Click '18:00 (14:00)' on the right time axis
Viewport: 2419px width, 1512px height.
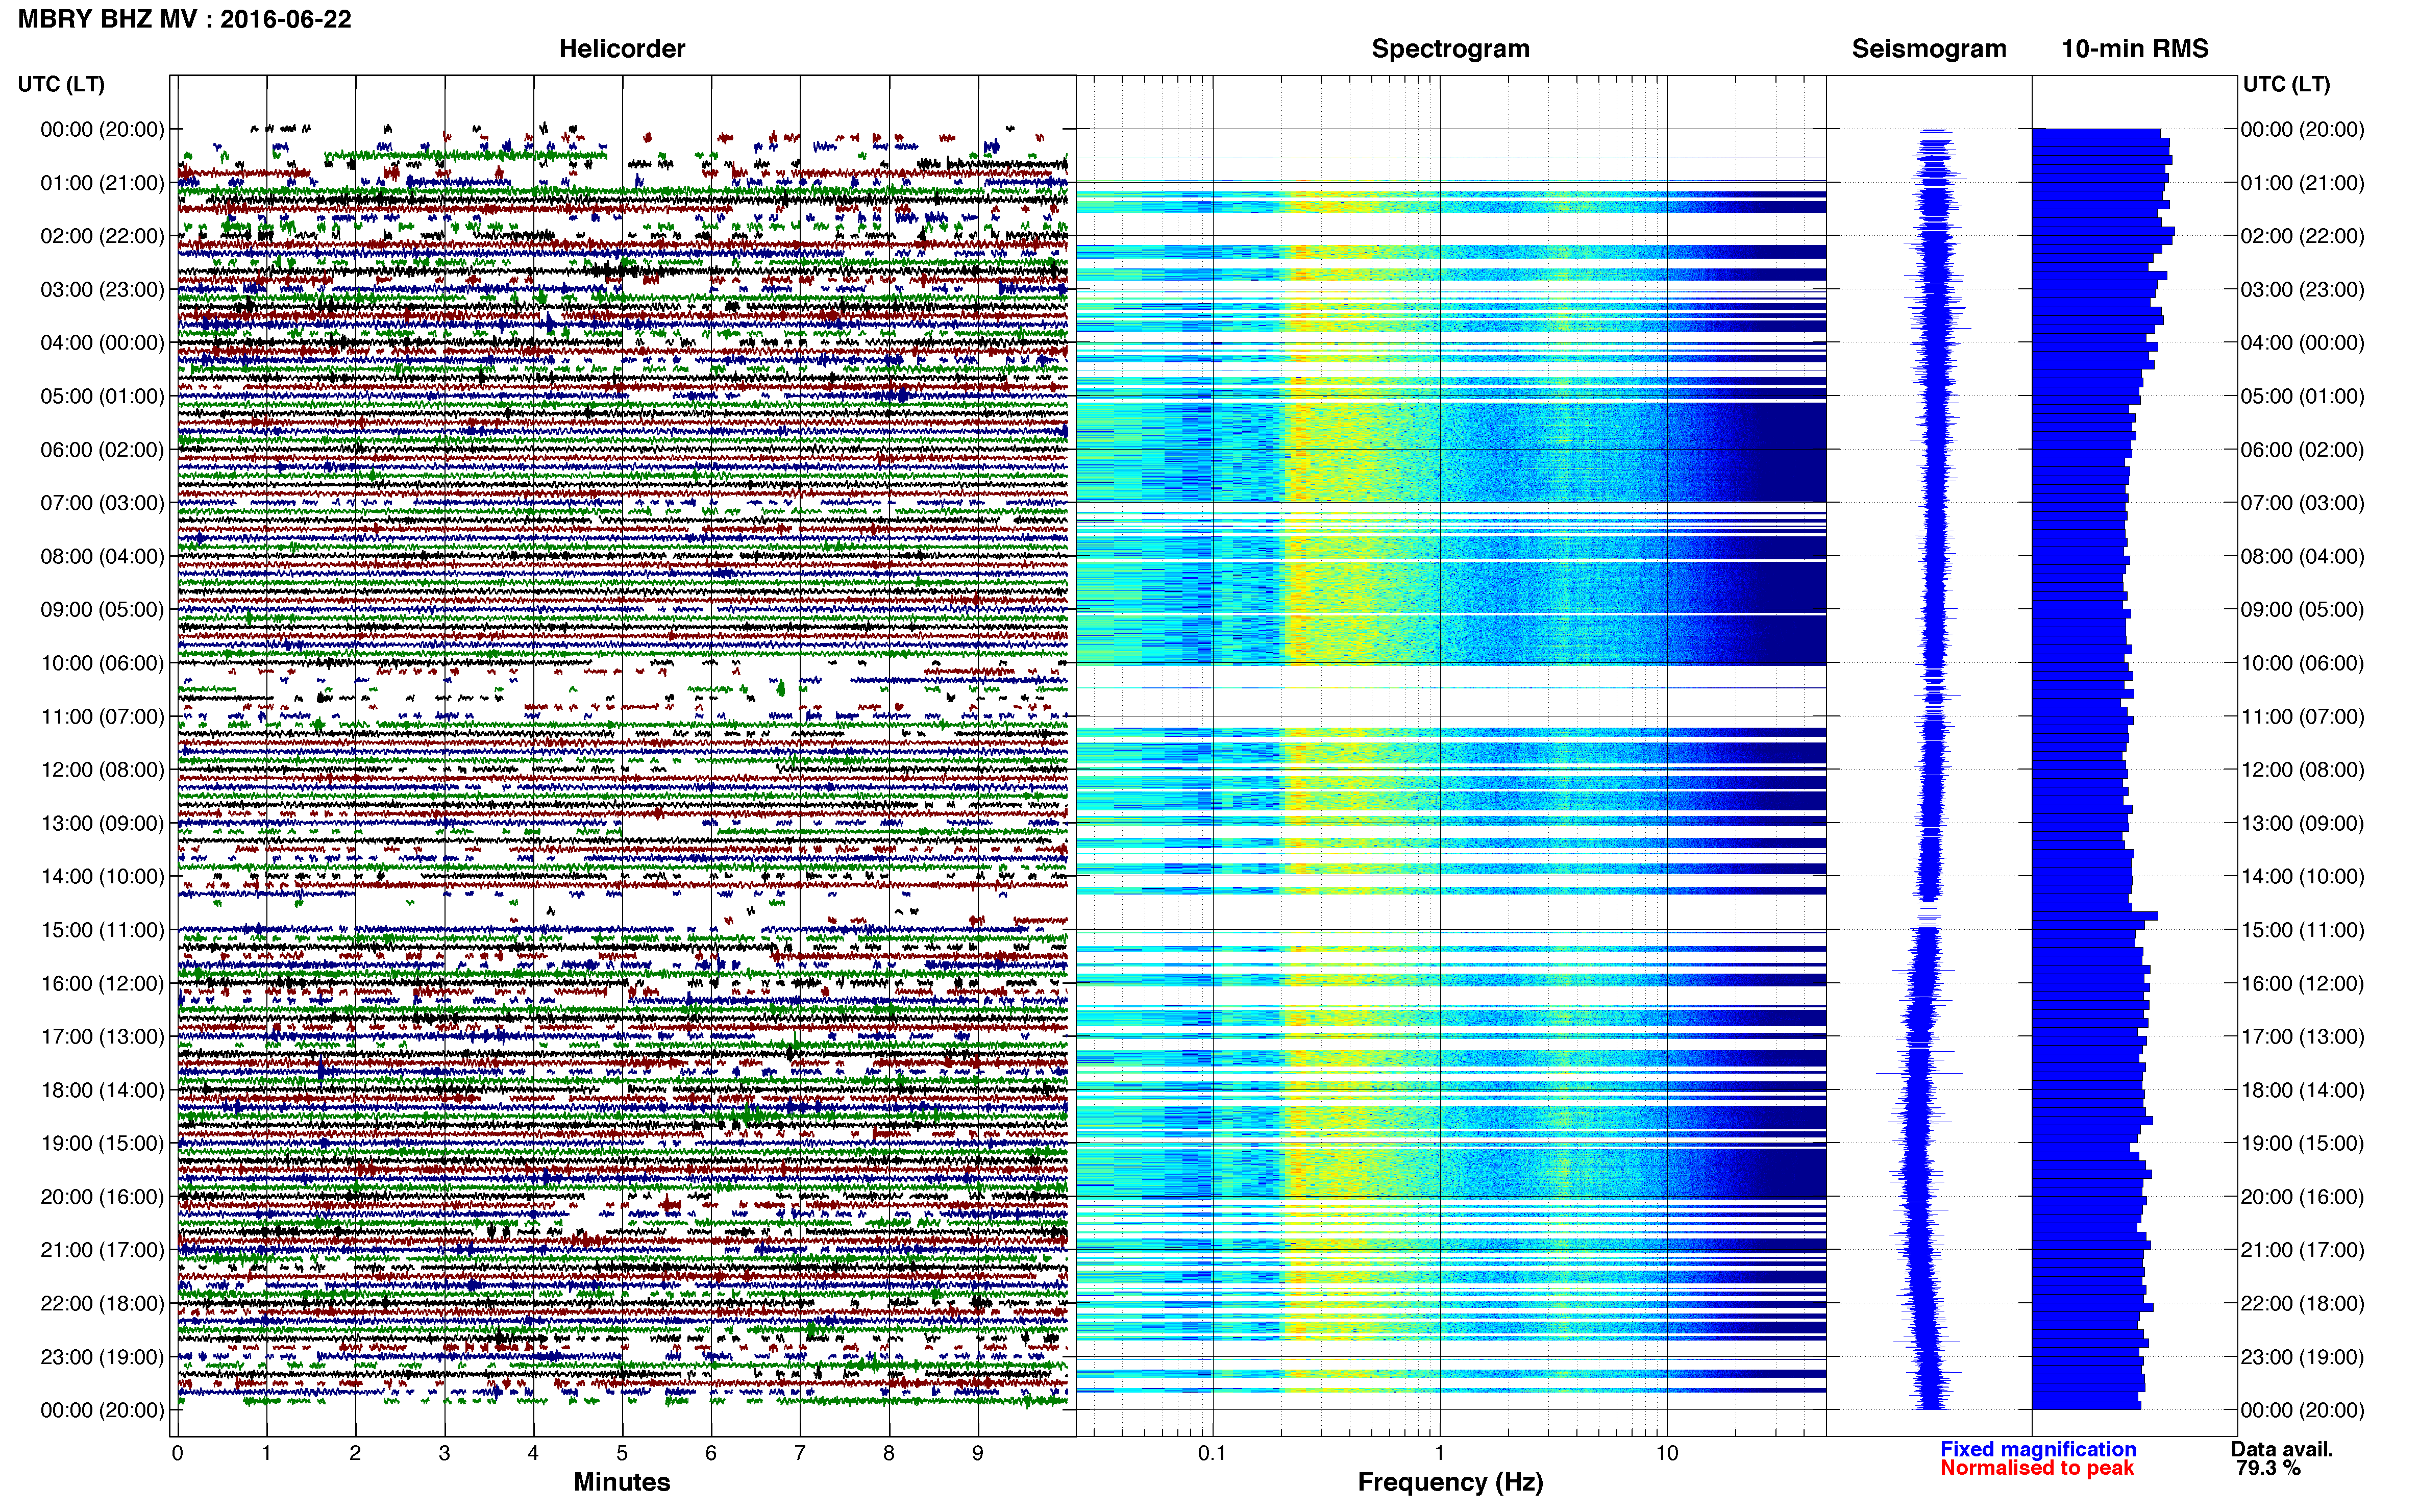coord(2302,1090)
